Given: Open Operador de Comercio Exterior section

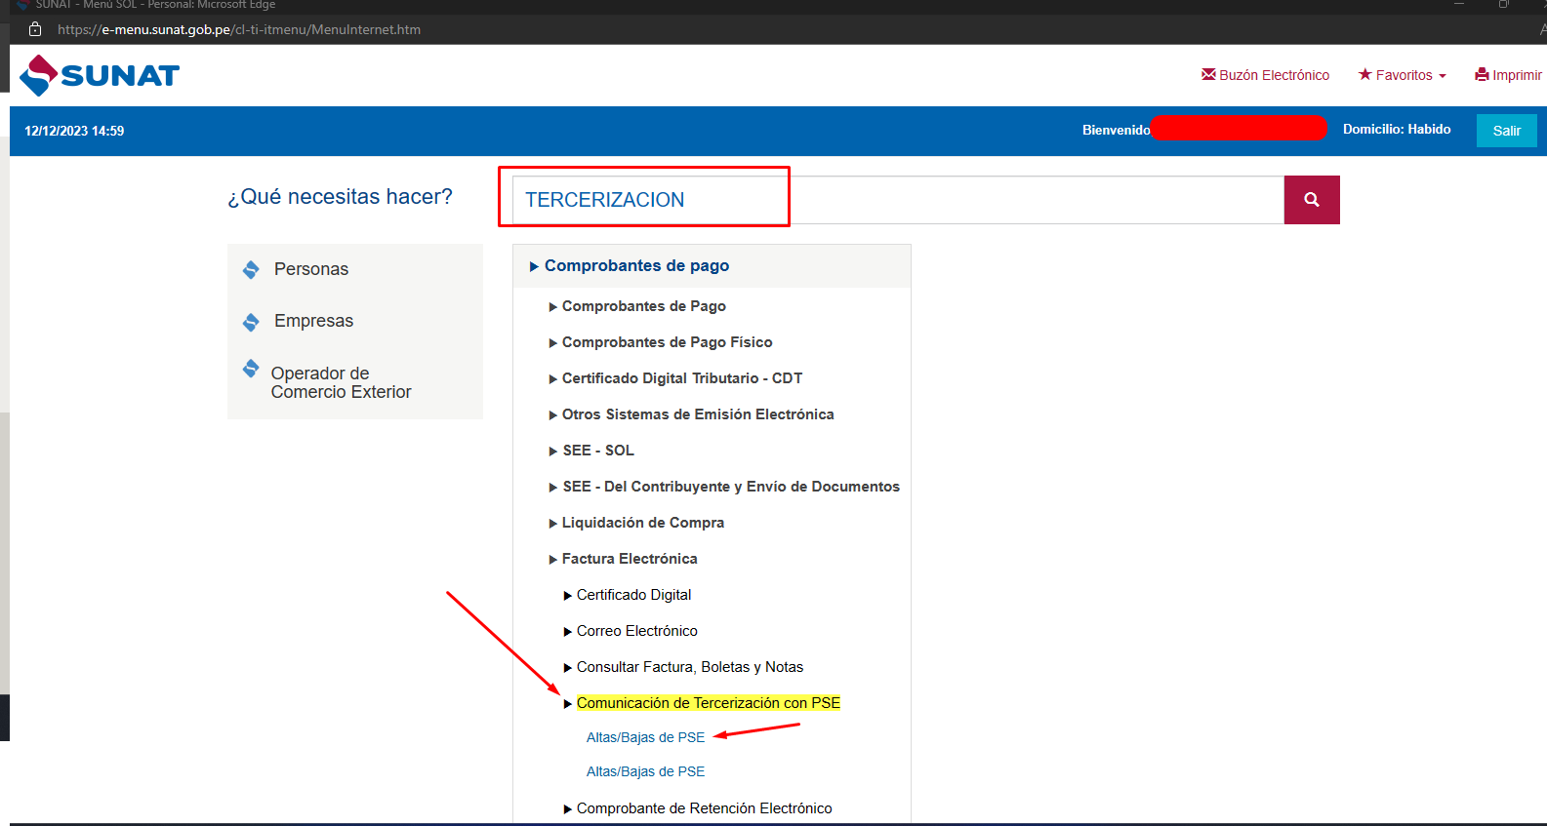Looking at the screenshot, I should 340,382.
